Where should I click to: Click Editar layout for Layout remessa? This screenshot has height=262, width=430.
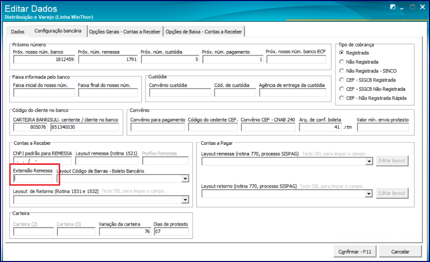coord(392,161)
